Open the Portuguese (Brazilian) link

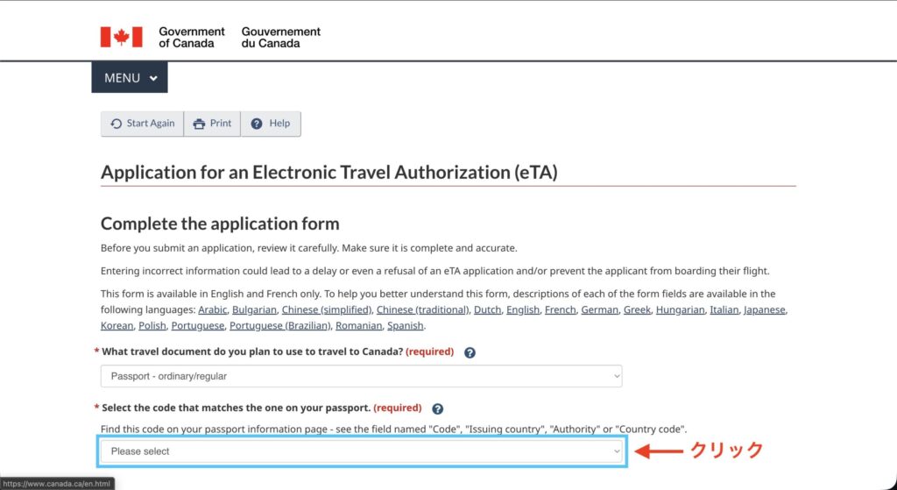click(x=280, y=326)
